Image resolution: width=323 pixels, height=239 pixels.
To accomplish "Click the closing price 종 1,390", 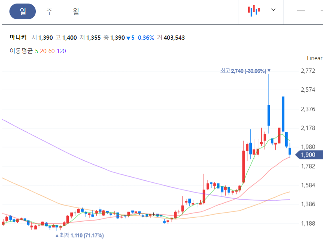I will (x=114, y=37).
